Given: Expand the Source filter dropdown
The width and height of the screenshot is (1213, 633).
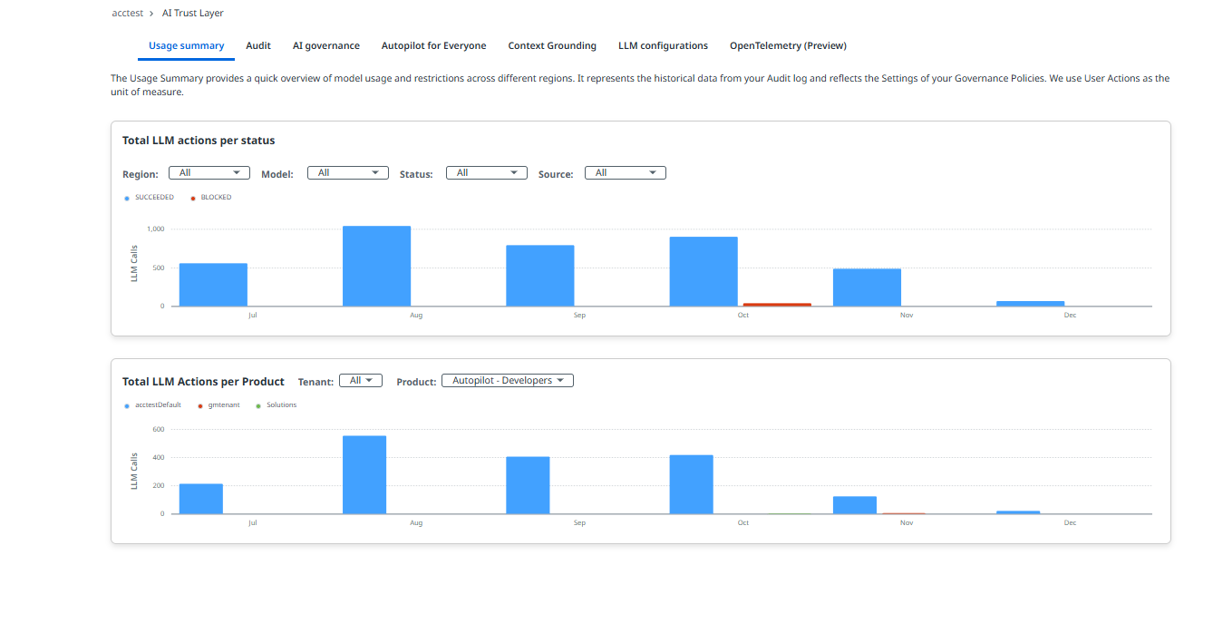Looking at the screenshot, I should (626, 173).
